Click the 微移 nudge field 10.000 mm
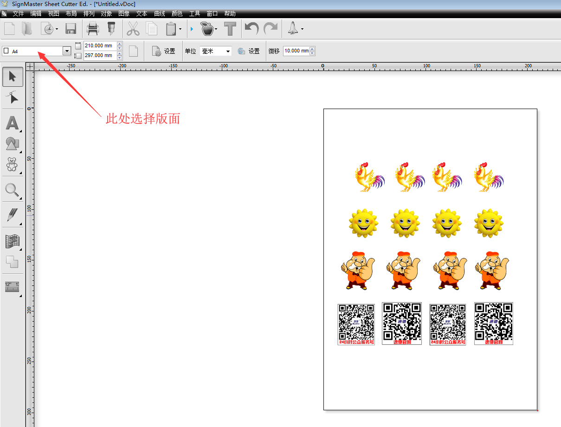 (x=296, y=51)
